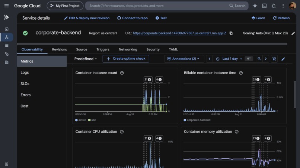This screenshot has height=168, width=300.
Task: Toggle the corporate-backend legend series
Action: pyautogui.click(x=197, y=120)
